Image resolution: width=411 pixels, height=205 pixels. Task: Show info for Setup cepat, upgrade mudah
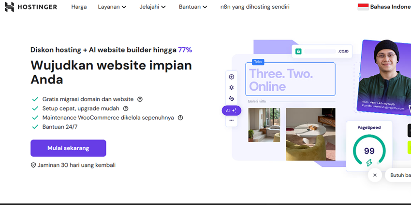click(x=126, y=108)
